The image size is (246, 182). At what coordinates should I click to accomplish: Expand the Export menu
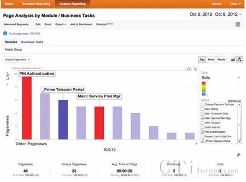click(x=61, y=24)
